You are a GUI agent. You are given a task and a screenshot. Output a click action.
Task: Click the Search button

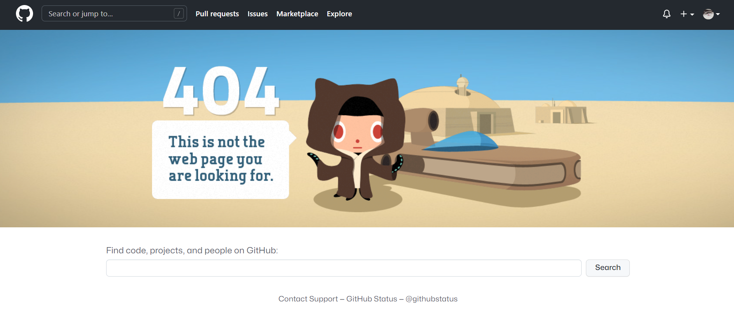tap(608, 268)
